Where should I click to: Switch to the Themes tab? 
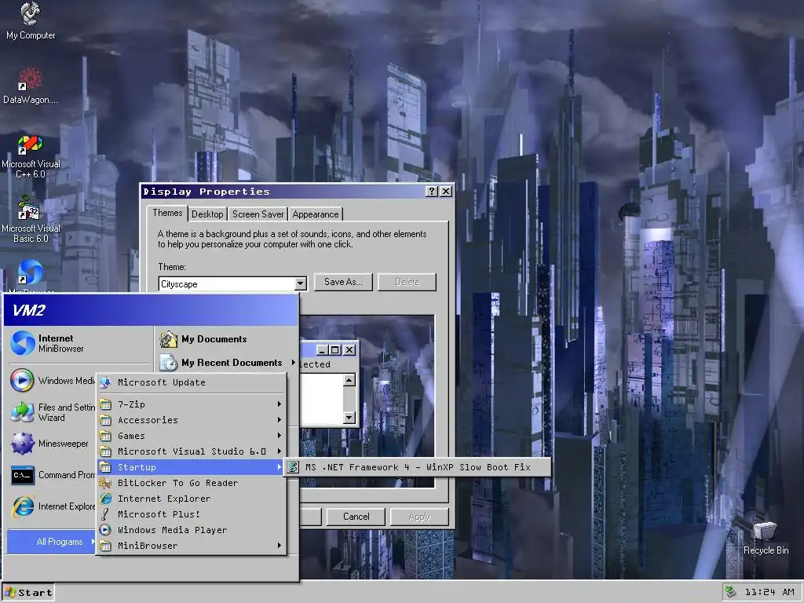click(x=167, y=214)
